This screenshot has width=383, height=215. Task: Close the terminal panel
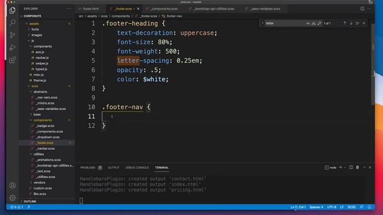(370, 167)
